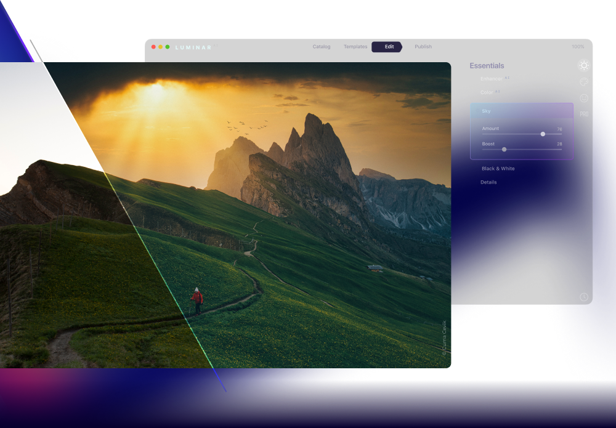Open the History clock icon
616x428 pixels.
click(584, 297)
